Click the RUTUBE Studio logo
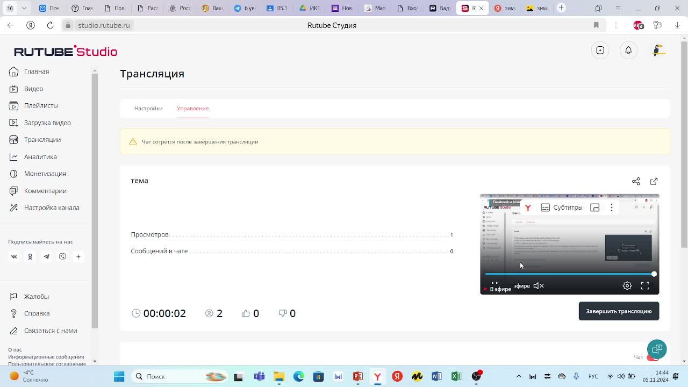This screenshot has height=387, width=688. [x=66, y=51]
